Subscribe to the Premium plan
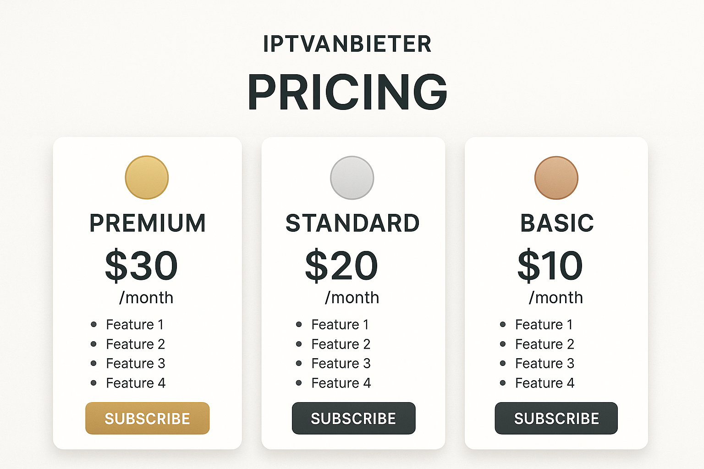 coord(147,418)
